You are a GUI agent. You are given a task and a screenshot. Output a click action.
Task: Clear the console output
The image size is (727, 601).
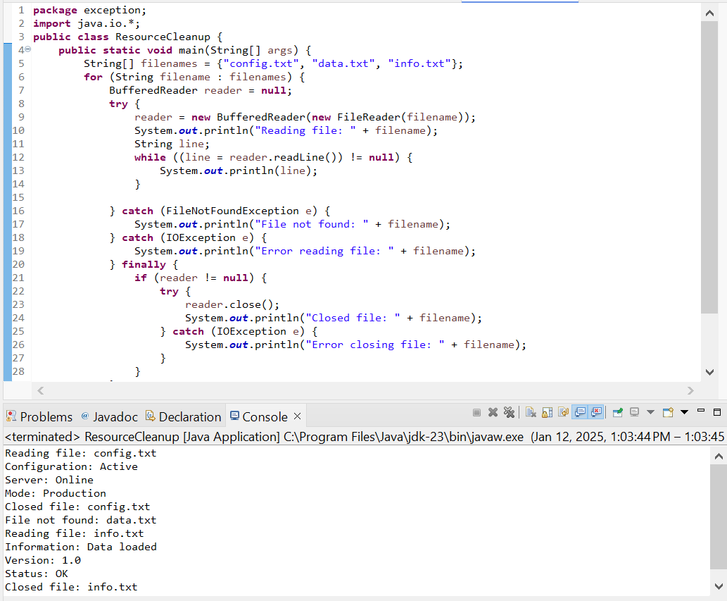coord(531,413)
